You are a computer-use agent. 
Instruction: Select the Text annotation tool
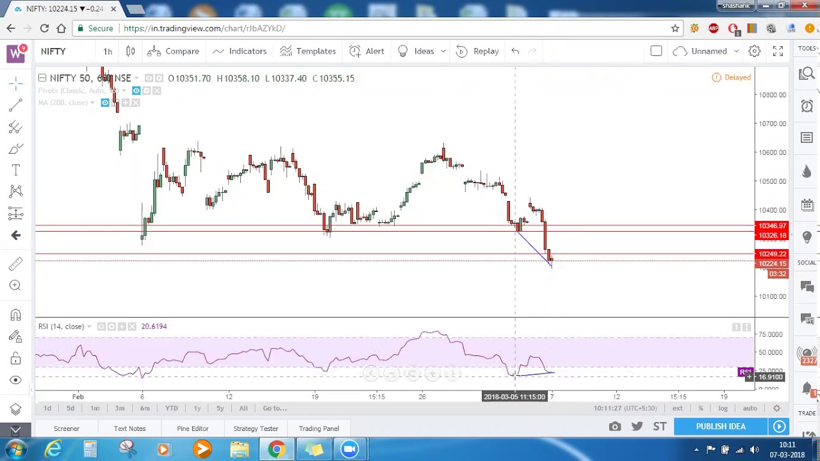16,170
